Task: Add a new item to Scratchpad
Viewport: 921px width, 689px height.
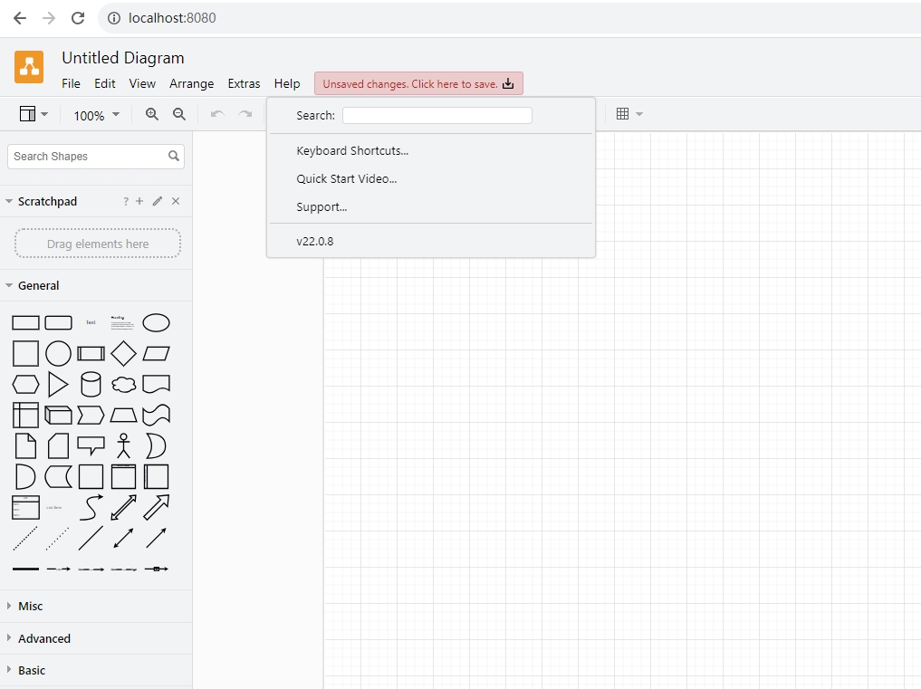Action: (x=139, y=201)
